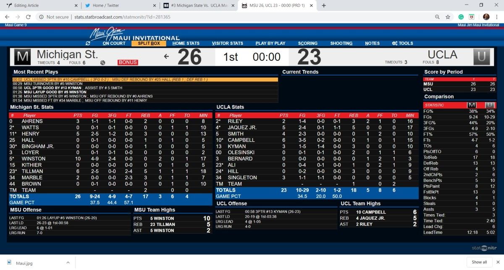This screenshot has width=504, height=270.
Task: Close the Editing Article tab
Action: tap(75, 5)
